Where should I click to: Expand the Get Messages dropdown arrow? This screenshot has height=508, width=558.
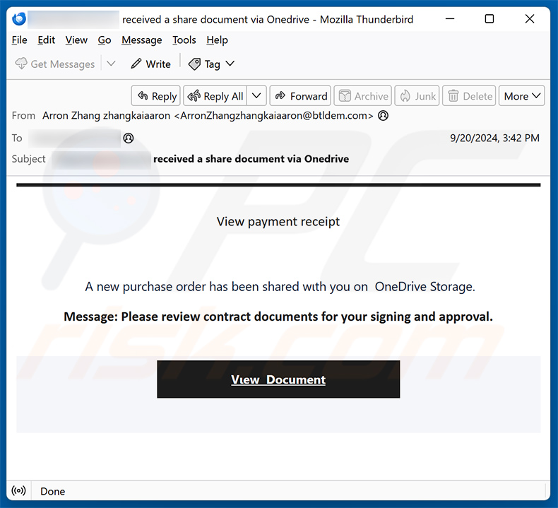(x=111, y=64)
